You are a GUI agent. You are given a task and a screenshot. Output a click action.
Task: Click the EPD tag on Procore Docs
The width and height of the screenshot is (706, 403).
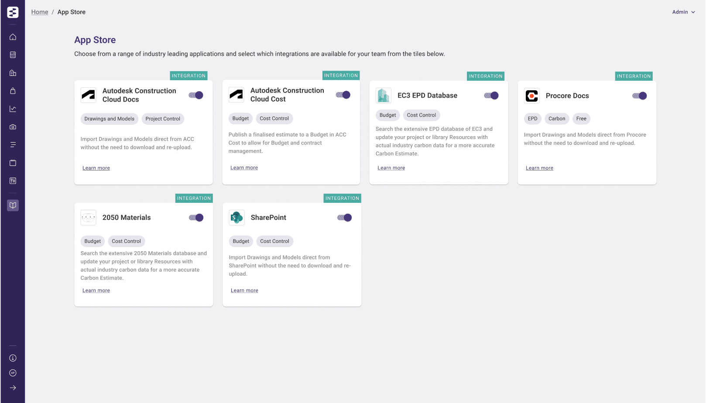click(533, 119)
